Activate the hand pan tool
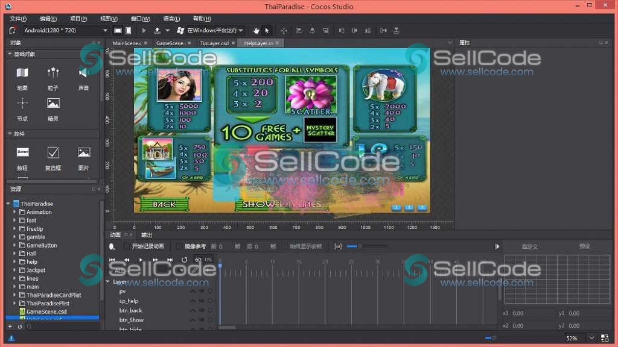The height and width of the screenshot is (347, 618). point(256,30)
